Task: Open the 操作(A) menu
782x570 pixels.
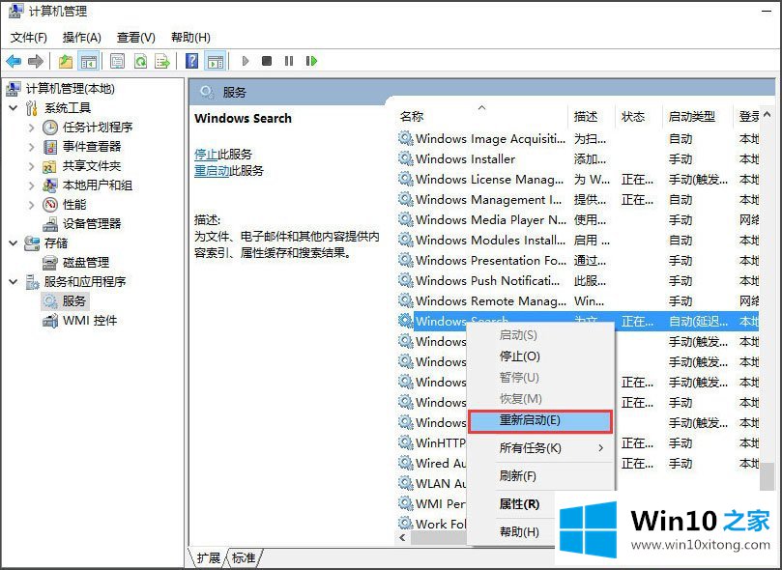Action: pyautogui.click(x=82, y=38)
